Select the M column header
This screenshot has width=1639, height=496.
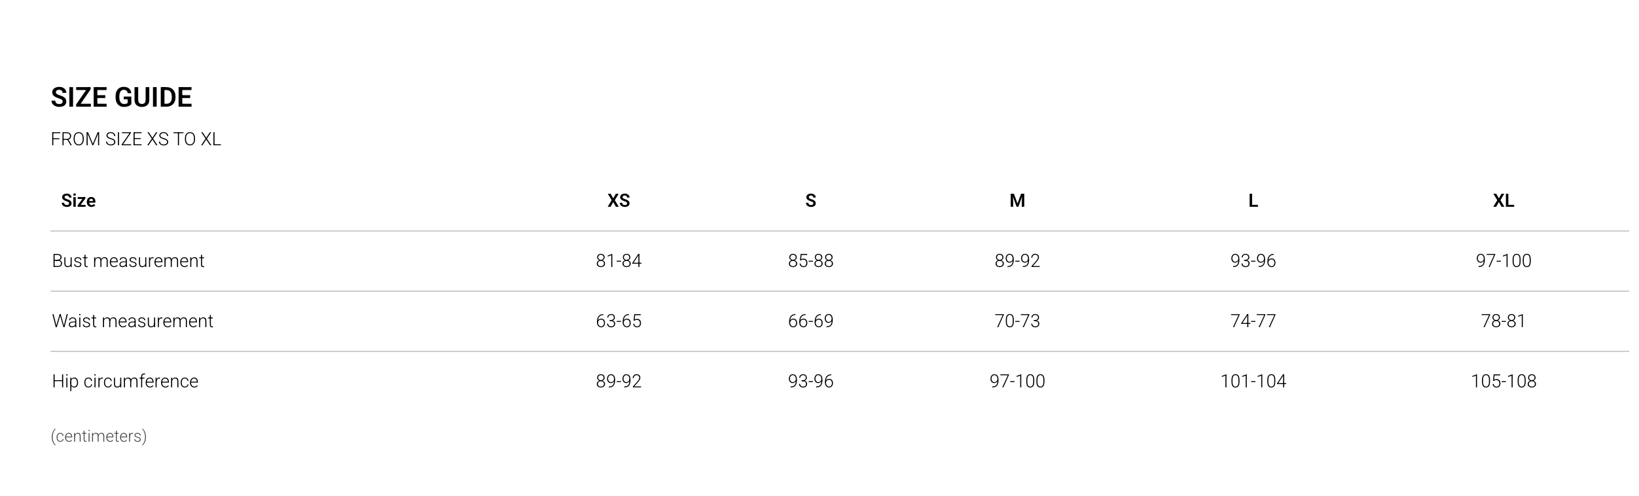click(x=1017, y=200)
